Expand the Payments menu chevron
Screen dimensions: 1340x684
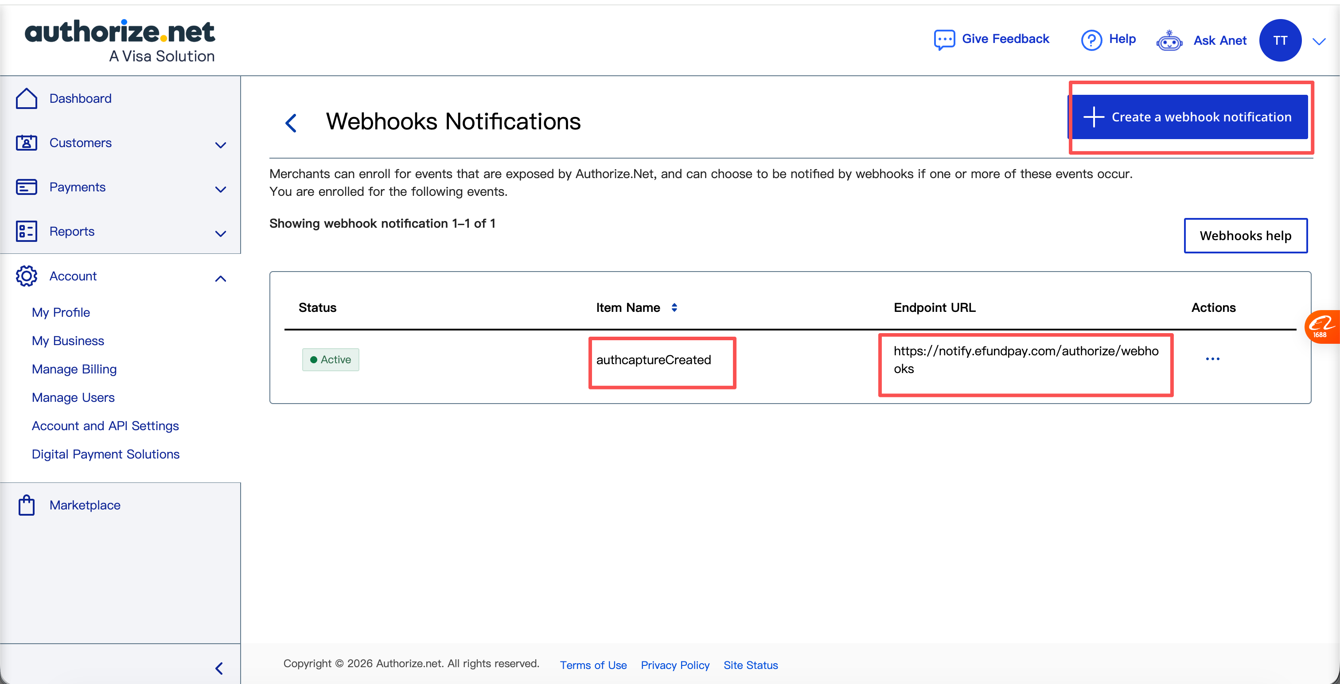(x=221, y=189)
